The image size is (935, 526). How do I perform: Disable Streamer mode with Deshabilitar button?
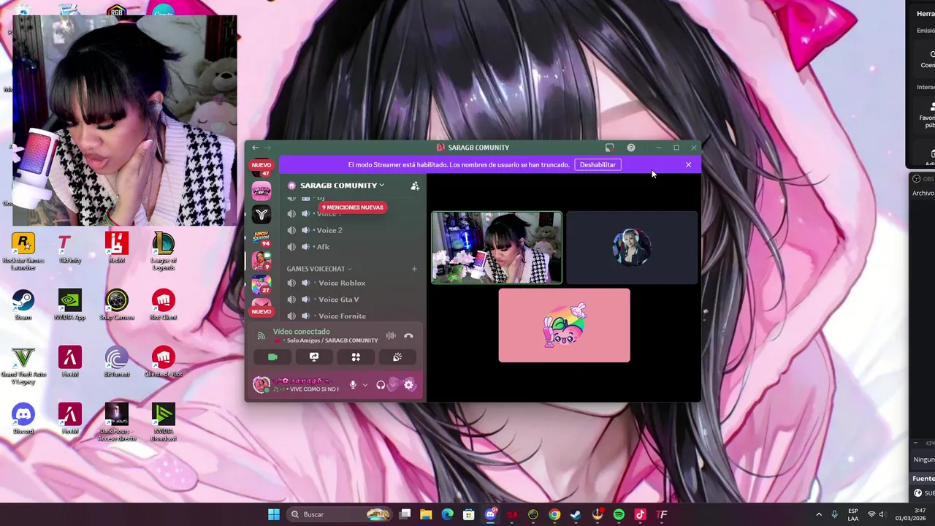(x=598, y=164)
